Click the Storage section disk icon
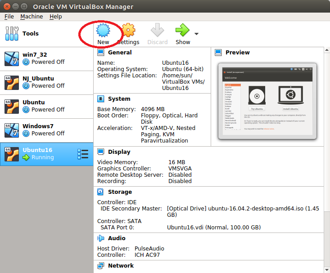This screenshot has height=273, width=330. pos(100,192)
